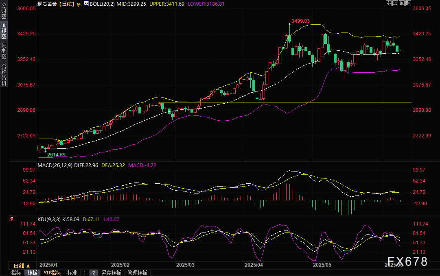Screen dimensions: 440x276
Task: Click the crosshair cursor icon at top right
Action: [388, 3]
